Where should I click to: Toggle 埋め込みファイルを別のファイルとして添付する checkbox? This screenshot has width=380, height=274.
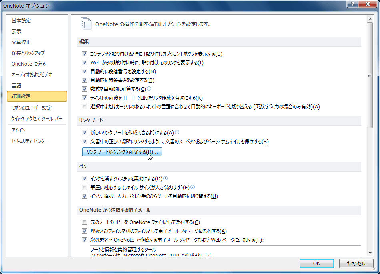point(84,231)
